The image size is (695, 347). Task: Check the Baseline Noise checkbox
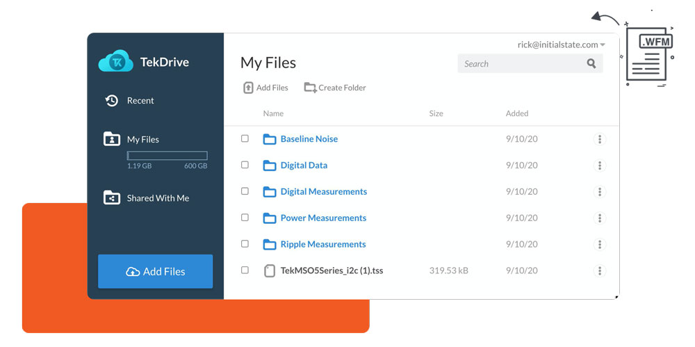(x=245, y=138)
